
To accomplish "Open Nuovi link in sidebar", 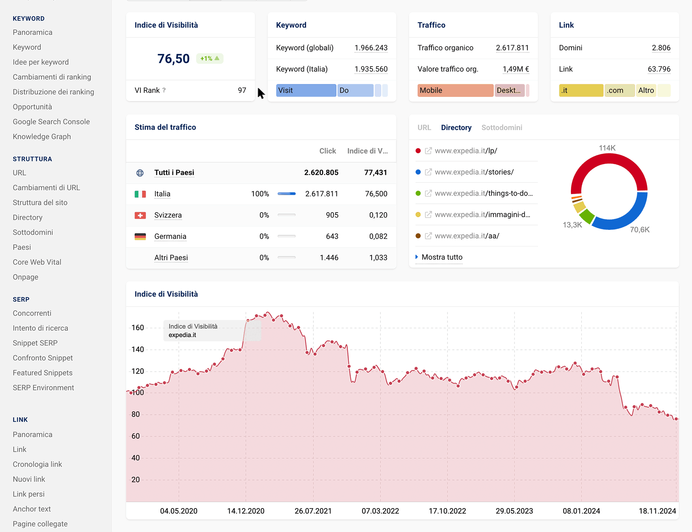I will [29, 479].
